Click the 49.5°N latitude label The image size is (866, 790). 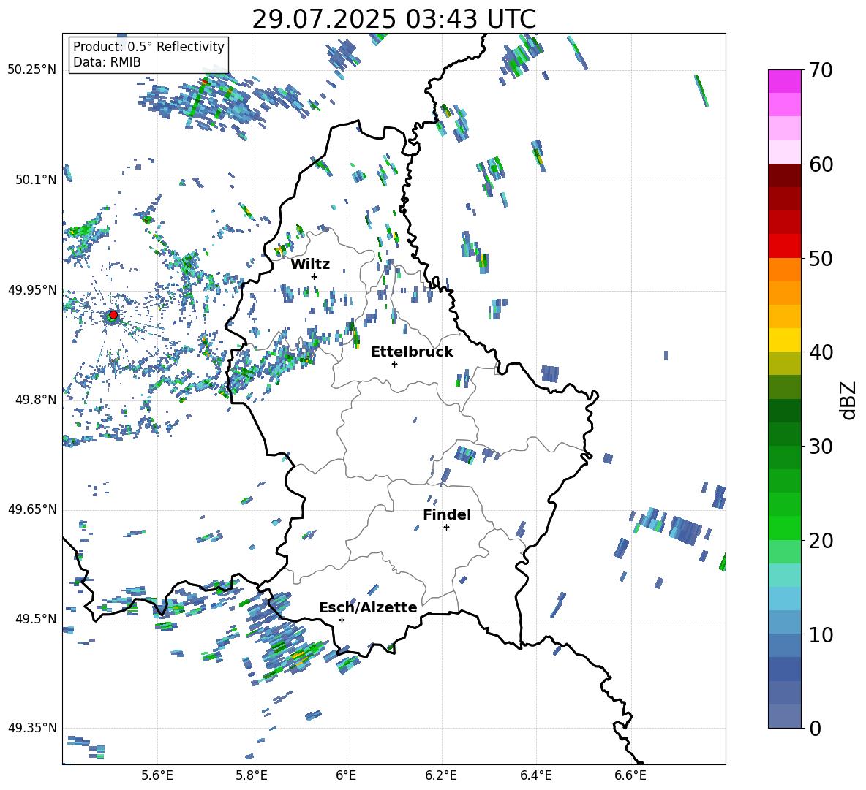[x=35, y=618]
